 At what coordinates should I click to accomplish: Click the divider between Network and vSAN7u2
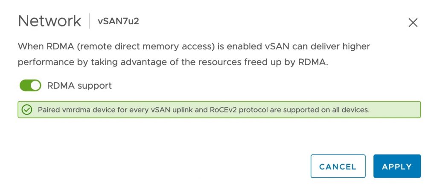tap(89, 21)
